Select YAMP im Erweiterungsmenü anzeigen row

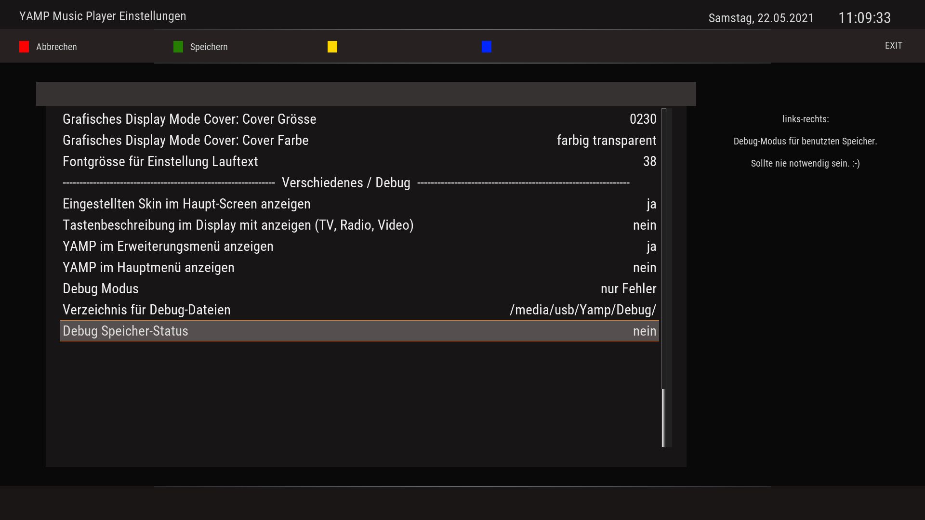pyautogui.click(x=168, y=247)
